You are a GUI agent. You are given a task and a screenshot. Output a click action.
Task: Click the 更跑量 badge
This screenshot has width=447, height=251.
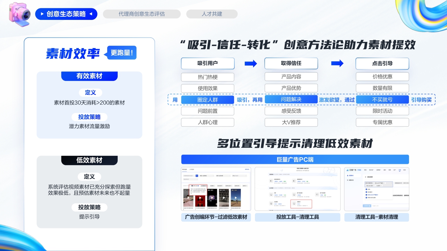tap(122, 53)
